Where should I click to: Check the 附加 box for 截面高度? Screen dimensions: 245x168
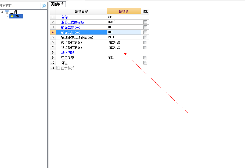[145, 32]
